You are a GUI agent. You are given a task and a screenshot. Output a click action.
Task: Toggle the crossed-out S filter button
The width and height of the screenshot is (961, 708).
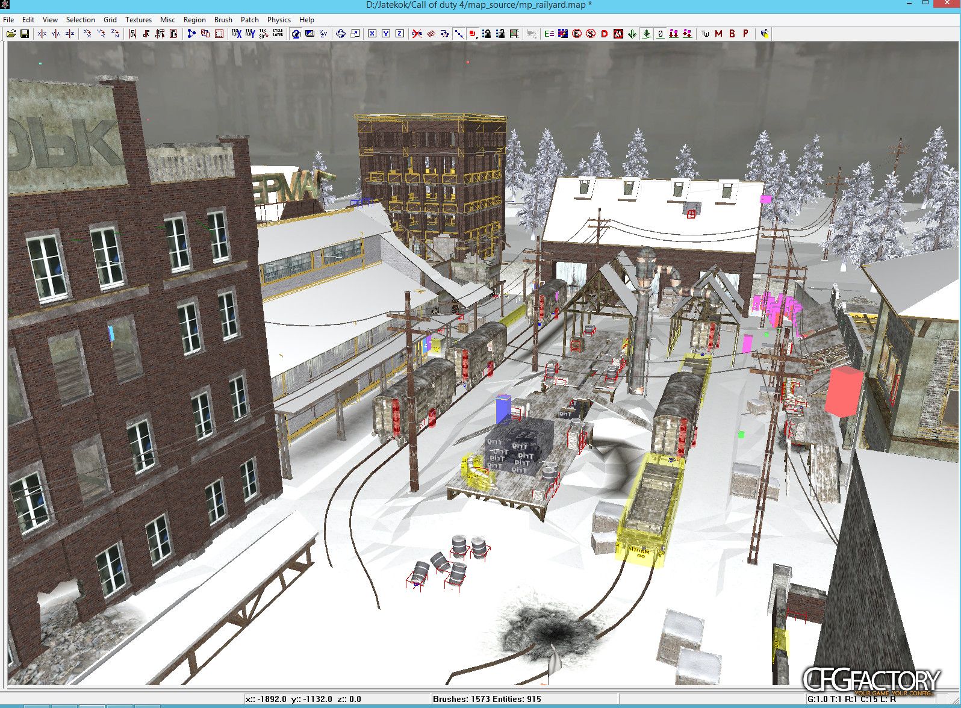(x=591, y=34)
